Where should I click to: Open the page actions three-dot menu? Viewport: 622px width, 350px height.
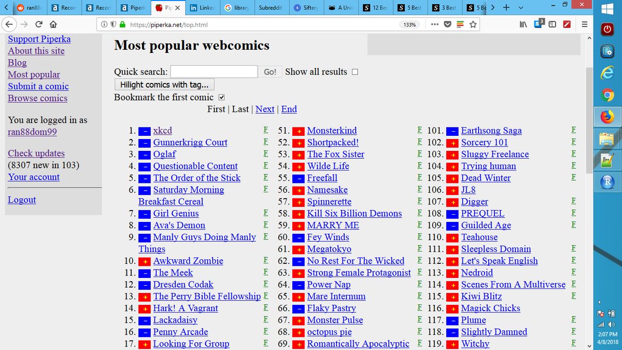point(434,24)
